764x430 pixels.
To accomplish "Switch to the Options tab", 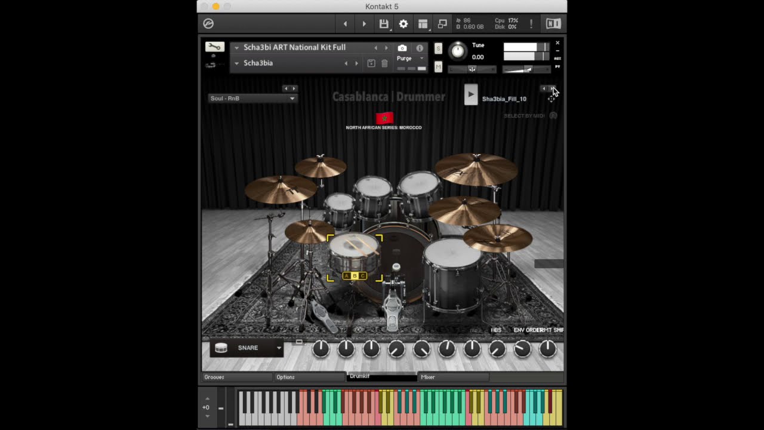I will coord(310,377).
